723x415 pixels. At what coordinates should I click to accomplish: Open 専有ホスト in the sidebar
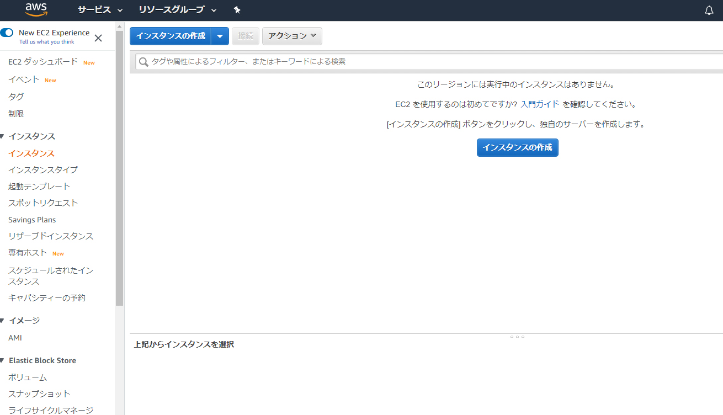coord(28,253)
